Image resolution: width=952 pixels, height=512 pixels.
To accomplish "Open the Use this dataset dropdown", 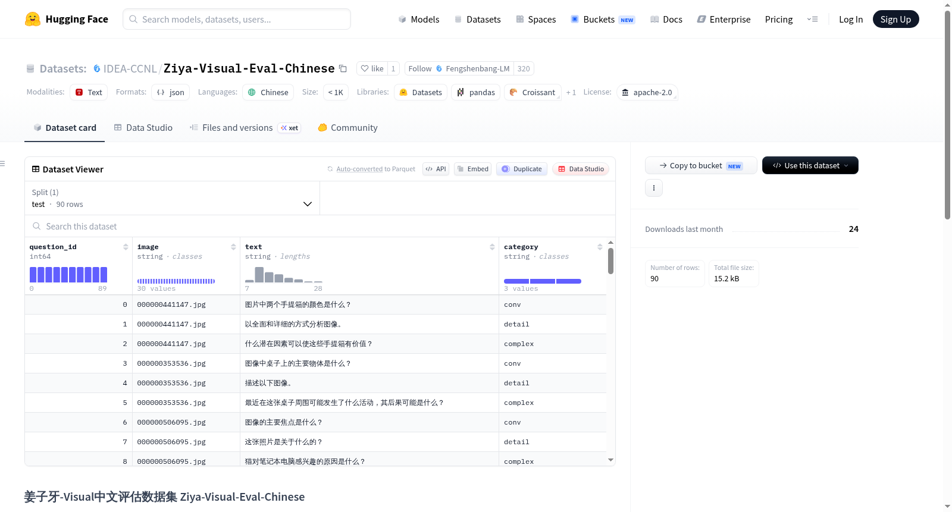I will click(810, 165).
